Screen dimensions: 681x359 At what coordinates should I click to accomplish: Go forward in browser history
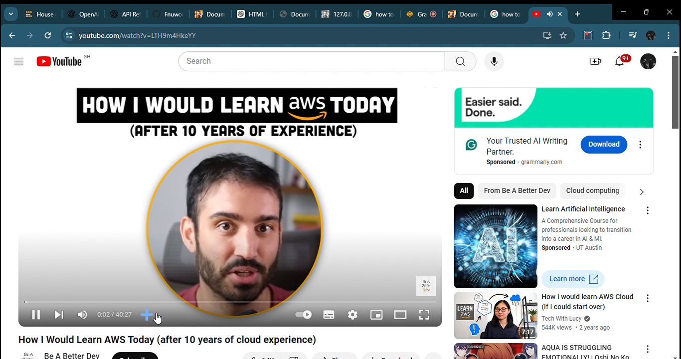pyautogui.click(x=30, y=35)
